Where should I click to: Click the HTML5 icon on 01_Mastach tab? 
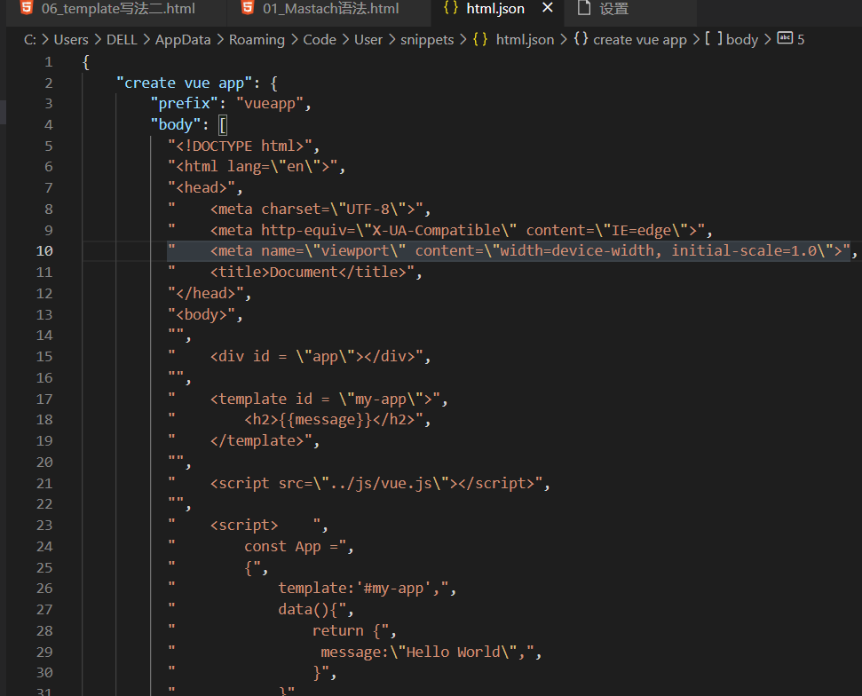(x=248, y=8)
